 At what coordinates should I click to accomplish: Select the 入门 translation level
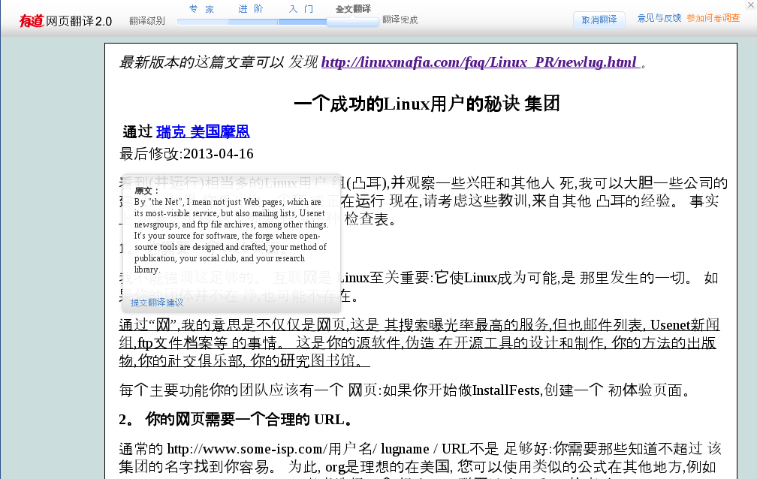click(x=301, y=9)
